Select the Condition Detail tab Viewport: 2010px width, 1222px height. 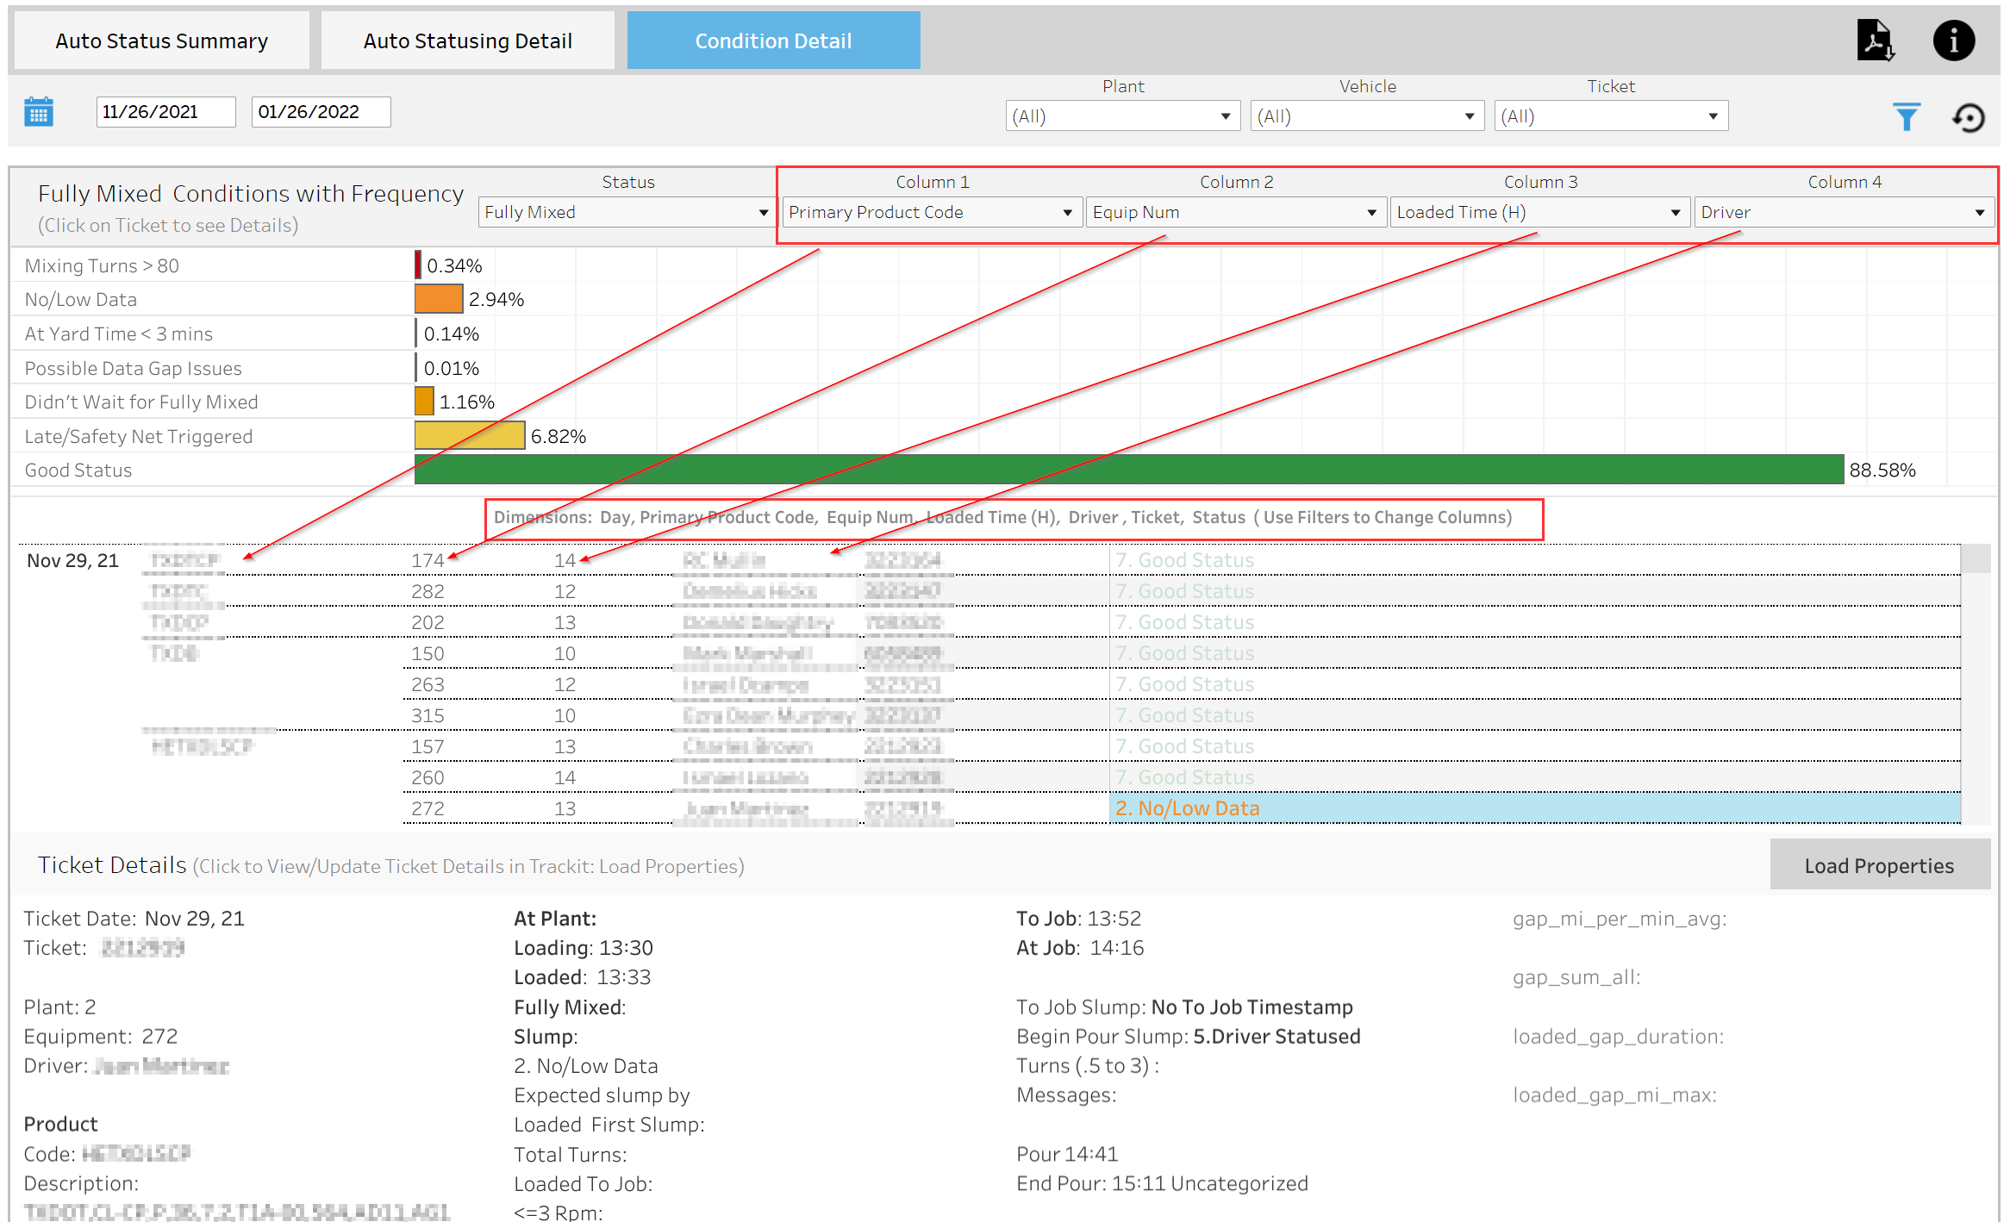tap(773, 41)
